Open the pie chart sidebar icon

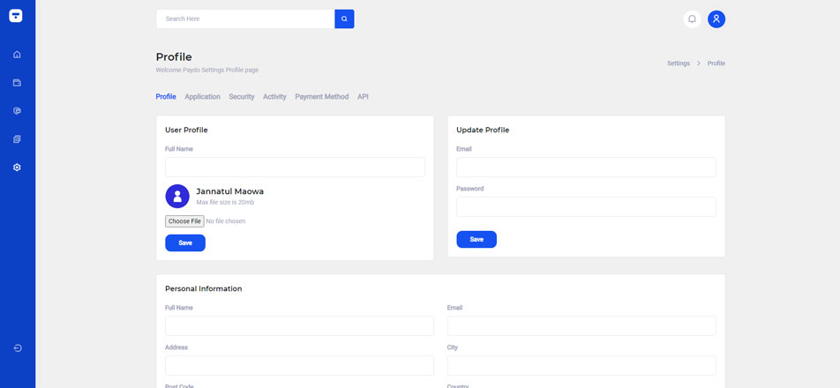17,111
